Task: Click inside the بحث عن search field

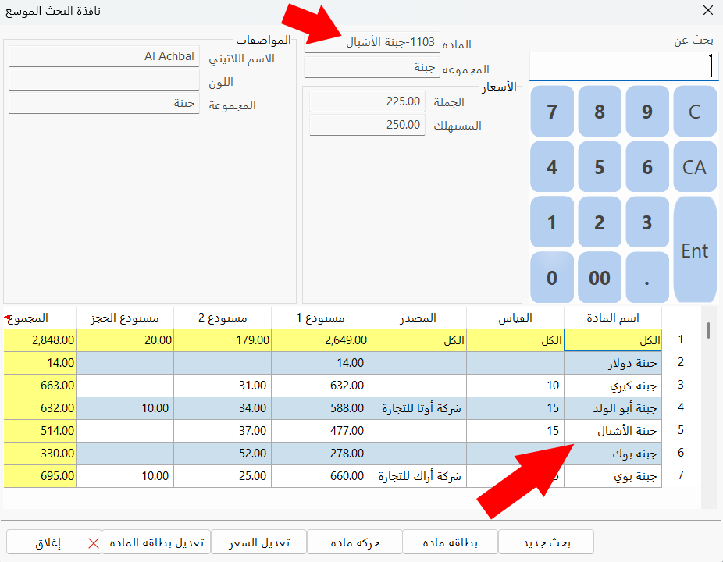Action: pyautogui.click(x=621, y=65)
